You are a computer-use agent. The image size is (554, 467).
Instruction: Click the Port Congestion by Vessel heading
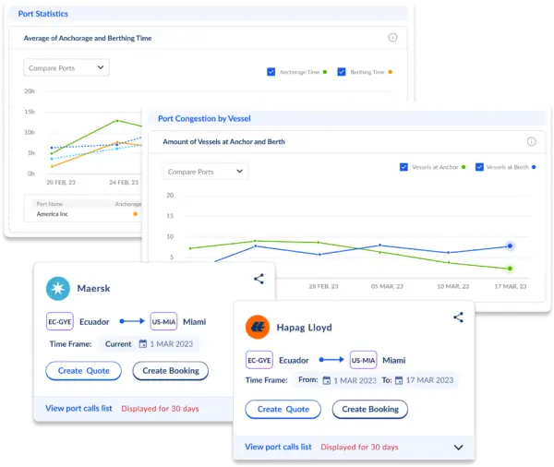pyautogui.click(x=204, y=119)
